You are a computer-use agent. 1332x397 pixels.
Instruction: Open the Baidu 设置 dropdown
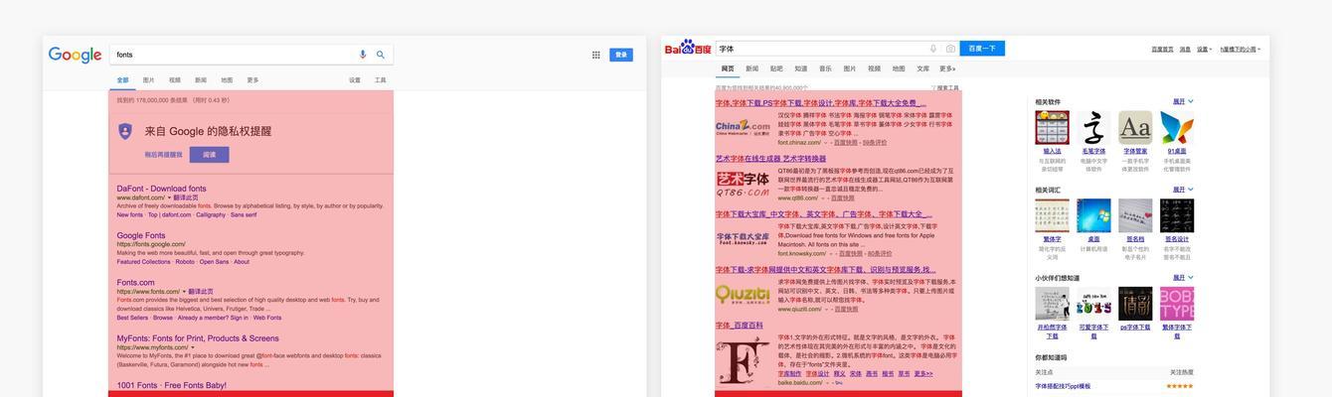click(1204, 49)
